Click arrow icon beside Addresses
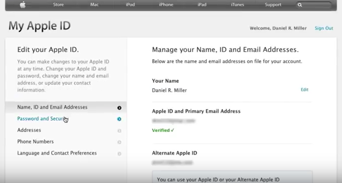Viewport: 342px width, 183px height. (x=119, y=131)
